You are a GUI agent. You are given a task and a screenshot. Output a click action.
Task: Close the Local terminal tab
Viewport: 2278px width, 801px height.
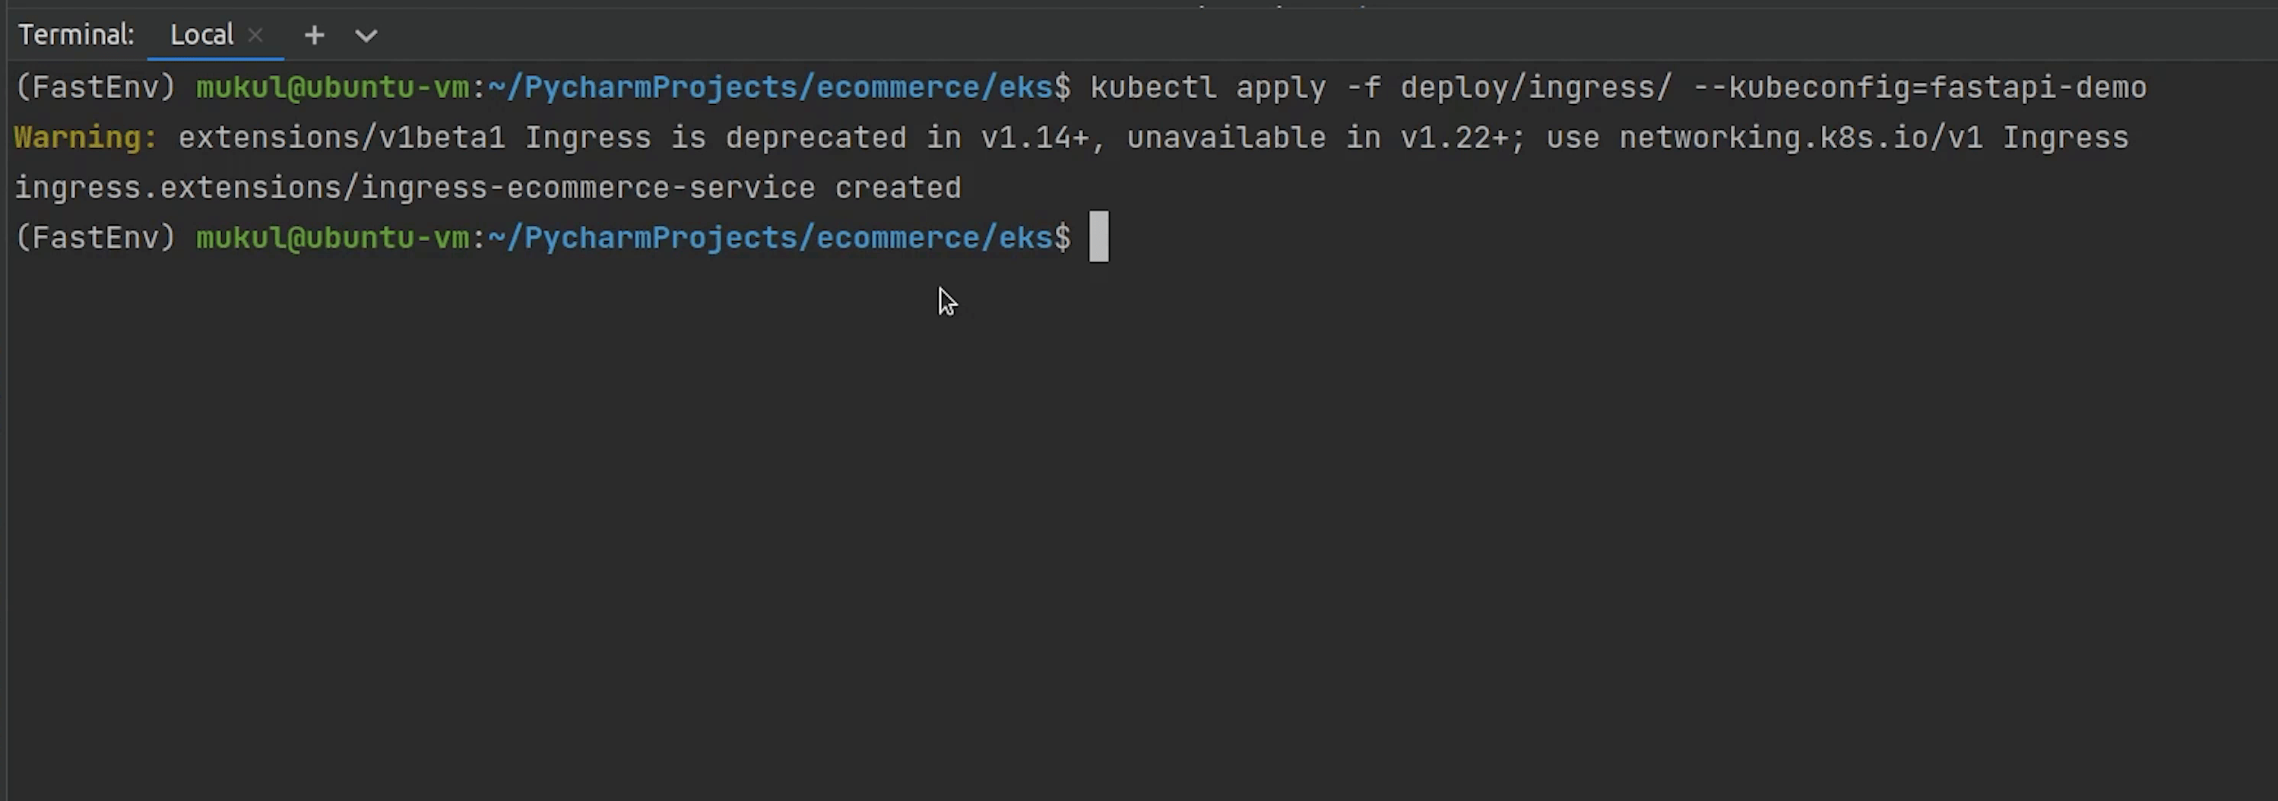tap(255, 36)
